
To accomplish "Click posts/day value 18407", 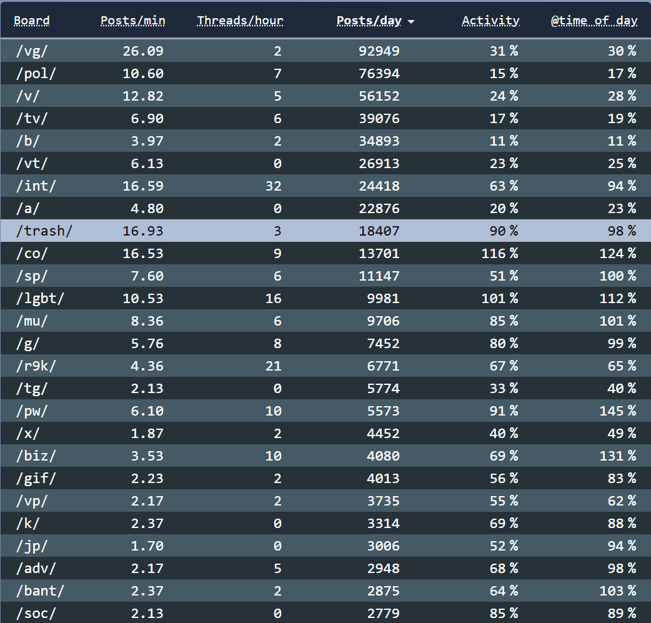I will tap(379, 231).
